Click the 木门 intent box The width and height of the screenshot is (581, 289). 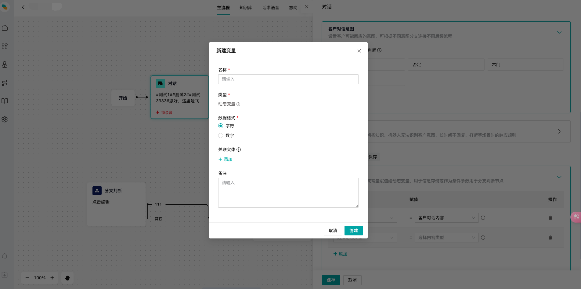(525, 65)
